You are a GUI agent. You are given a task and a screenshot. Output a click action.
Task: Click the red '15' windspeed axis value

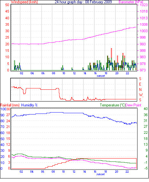pos(7,50)
